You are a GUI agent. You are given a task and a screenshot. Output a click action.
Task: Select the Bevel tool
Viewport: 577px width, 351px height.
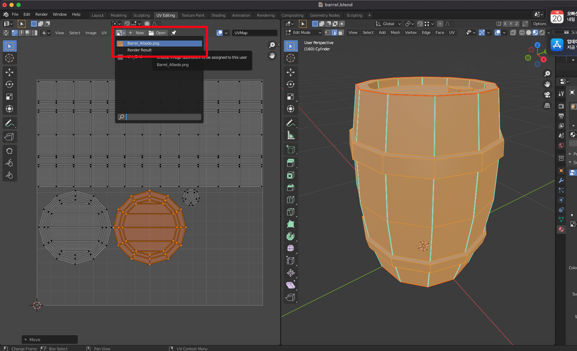[x=291, y=187]
